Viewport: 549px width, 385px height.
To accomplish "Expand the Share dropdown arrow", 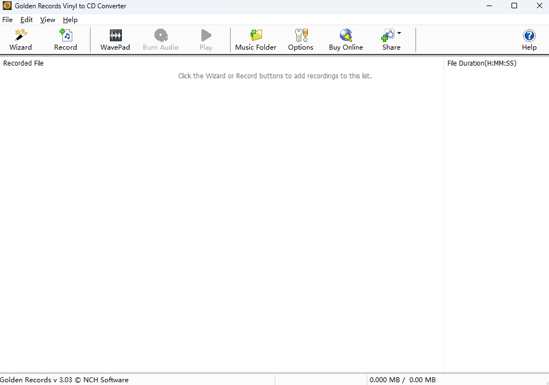I will [399, 33].
